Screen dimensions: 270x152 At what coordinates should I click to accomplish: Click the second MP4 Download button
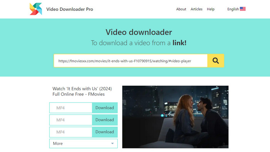coord(105,120)
